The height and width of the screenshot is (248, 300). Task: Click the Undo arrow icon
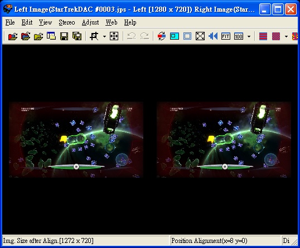click(x=132, y=36)
